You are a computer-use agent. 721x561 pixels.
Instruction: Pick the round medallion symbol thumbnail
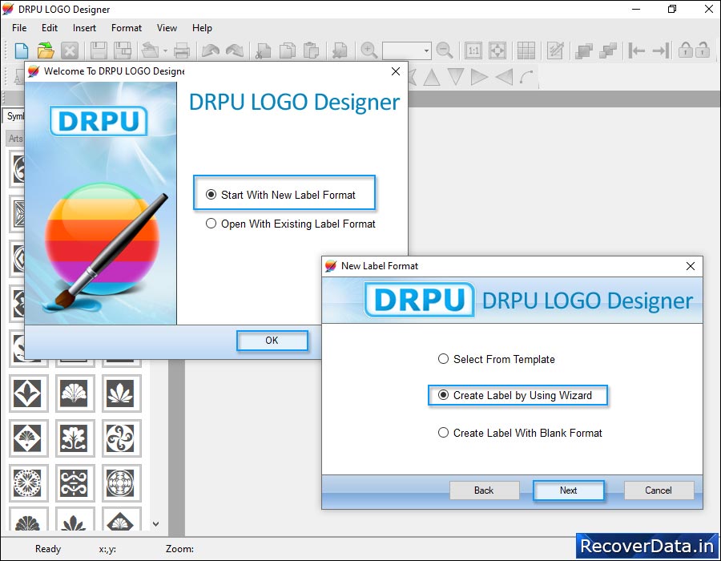[x=121, y=482]
